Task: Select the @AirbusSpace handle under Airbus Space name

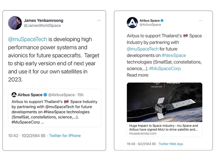Action: pyautogui.click(x=151, y=25)
